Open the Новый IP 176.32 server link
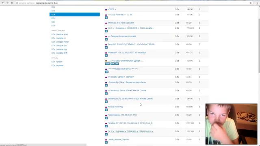This screenshot has height=146, width=260. point(127,53)
